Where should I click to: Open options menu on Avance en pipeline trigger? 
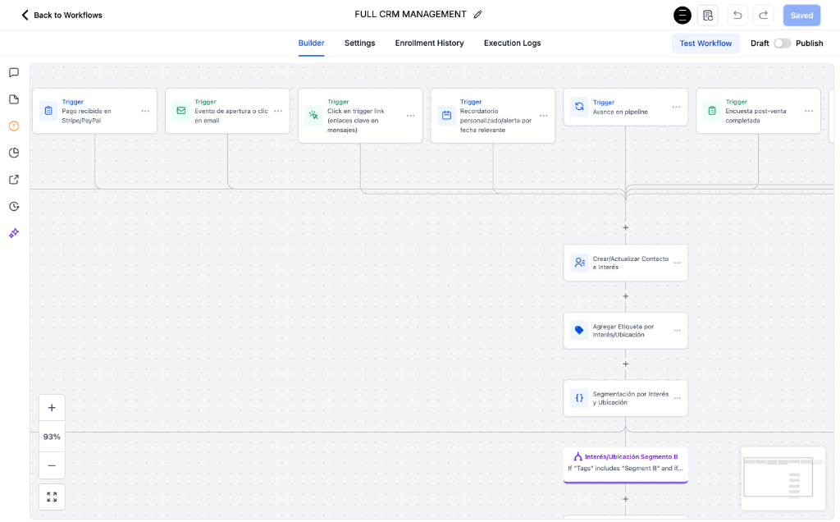click(674, 108)
